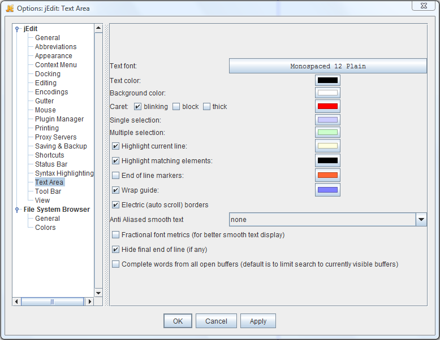Uncheck Highlight matching elements
440x340 pixels.
(x=115, y=160)
